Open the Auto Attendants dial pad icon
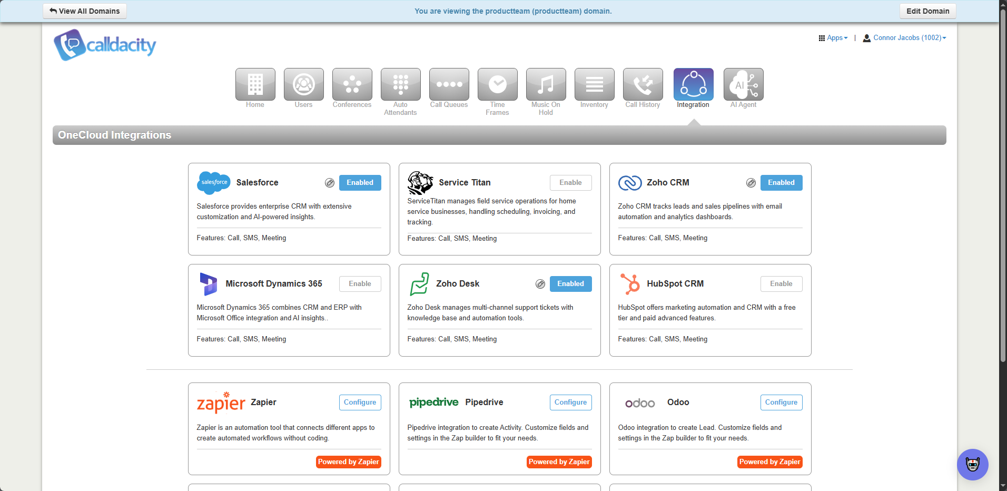Viewport: 1007px width, 491px height. click(400, 84)
